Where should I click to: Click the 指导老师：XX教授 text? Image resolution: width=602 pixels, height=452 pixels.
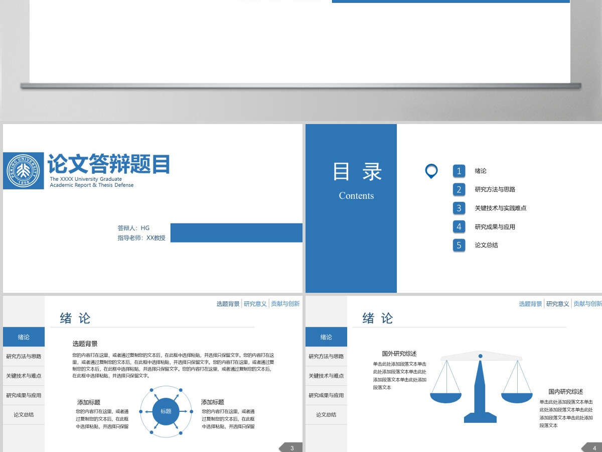point(141,238)
